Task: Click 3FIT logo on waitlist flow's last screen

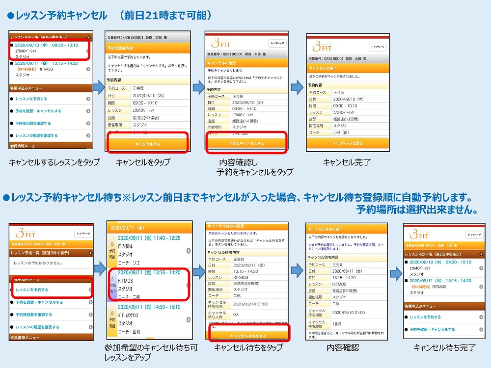Action: coord(420,234)
